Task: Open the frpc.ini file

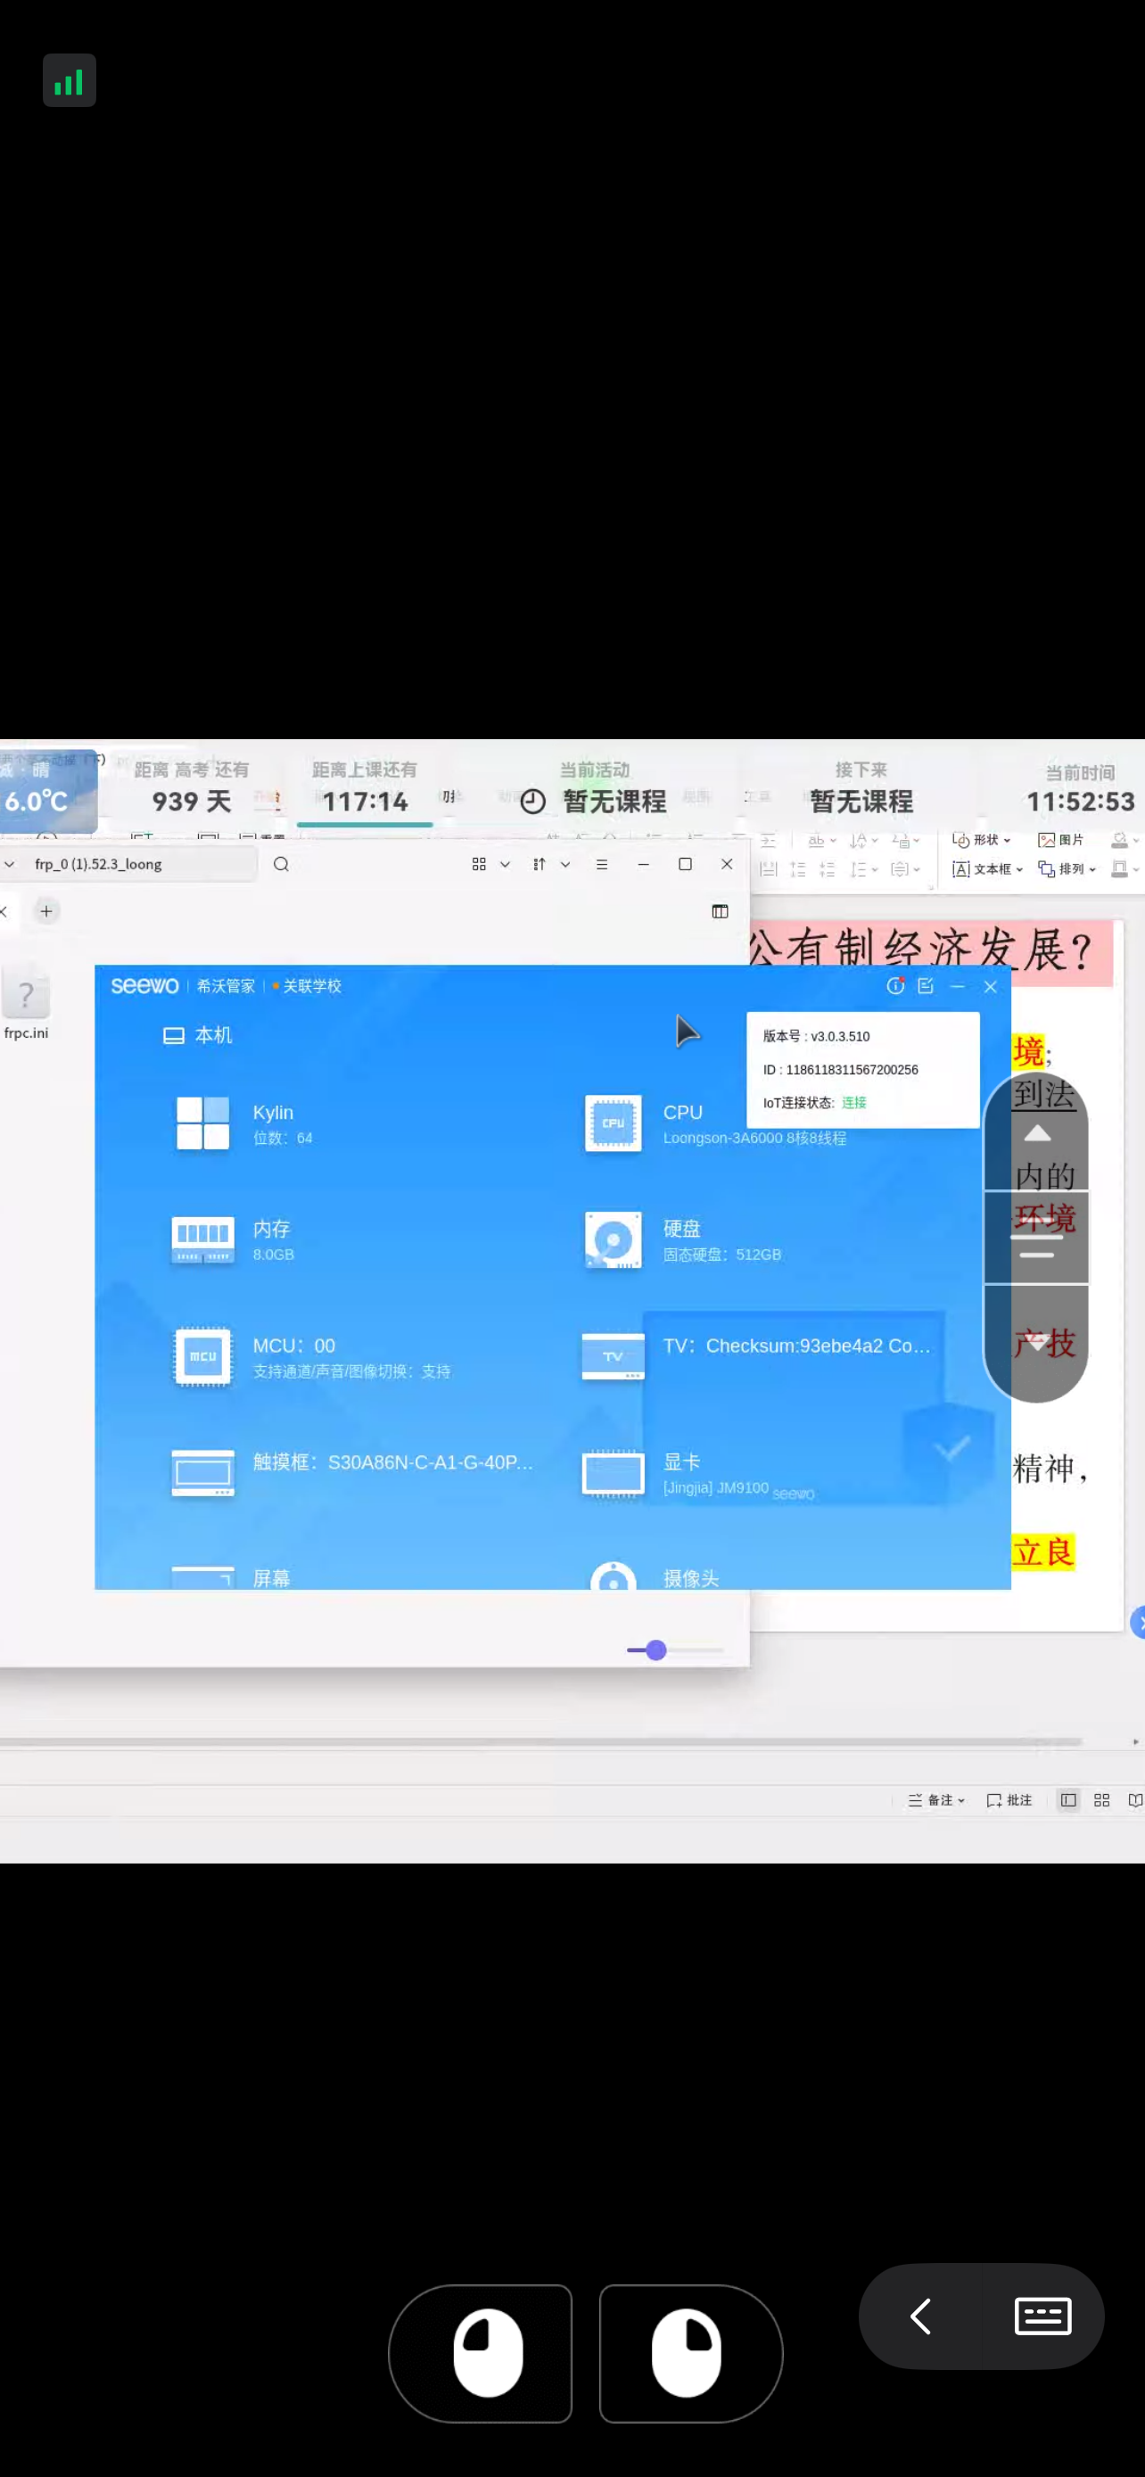Action: tap(26, 1002)
